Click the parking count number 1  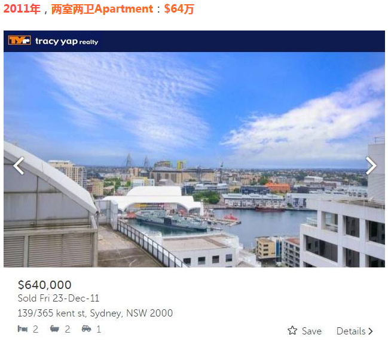99,329
